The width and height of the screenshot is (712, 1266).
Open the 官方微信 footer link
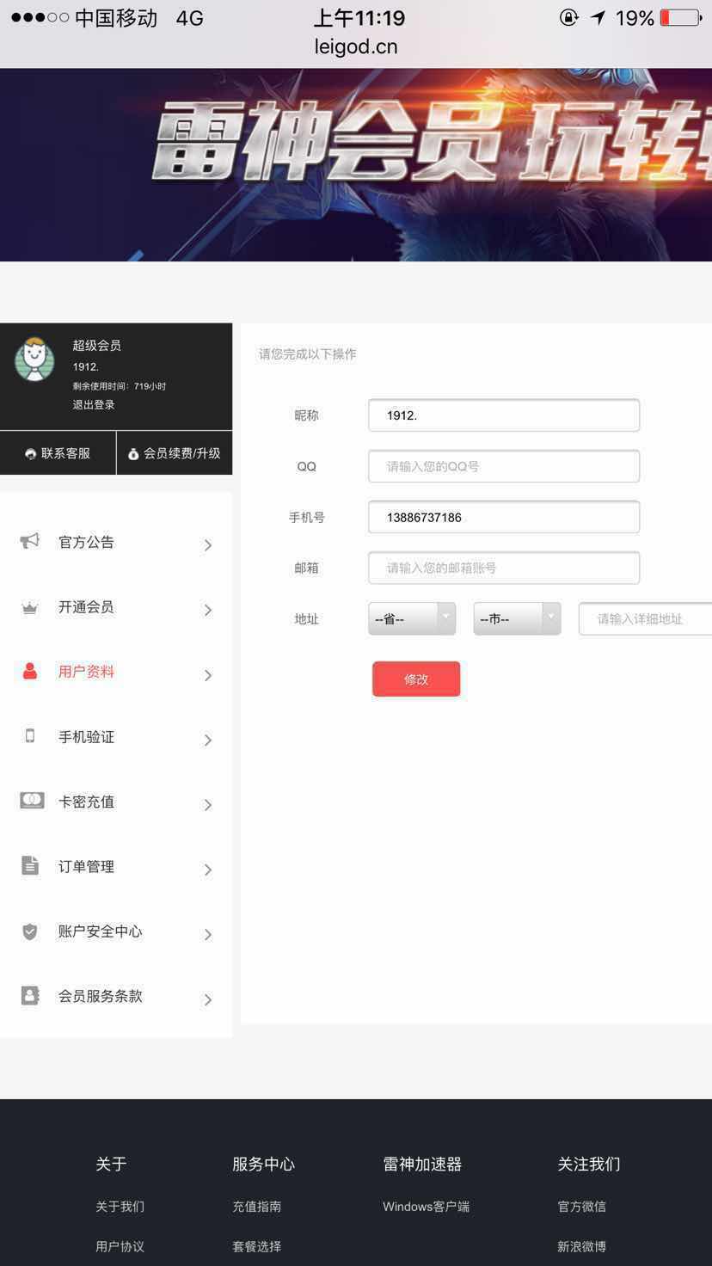(x=581, y=1207)
